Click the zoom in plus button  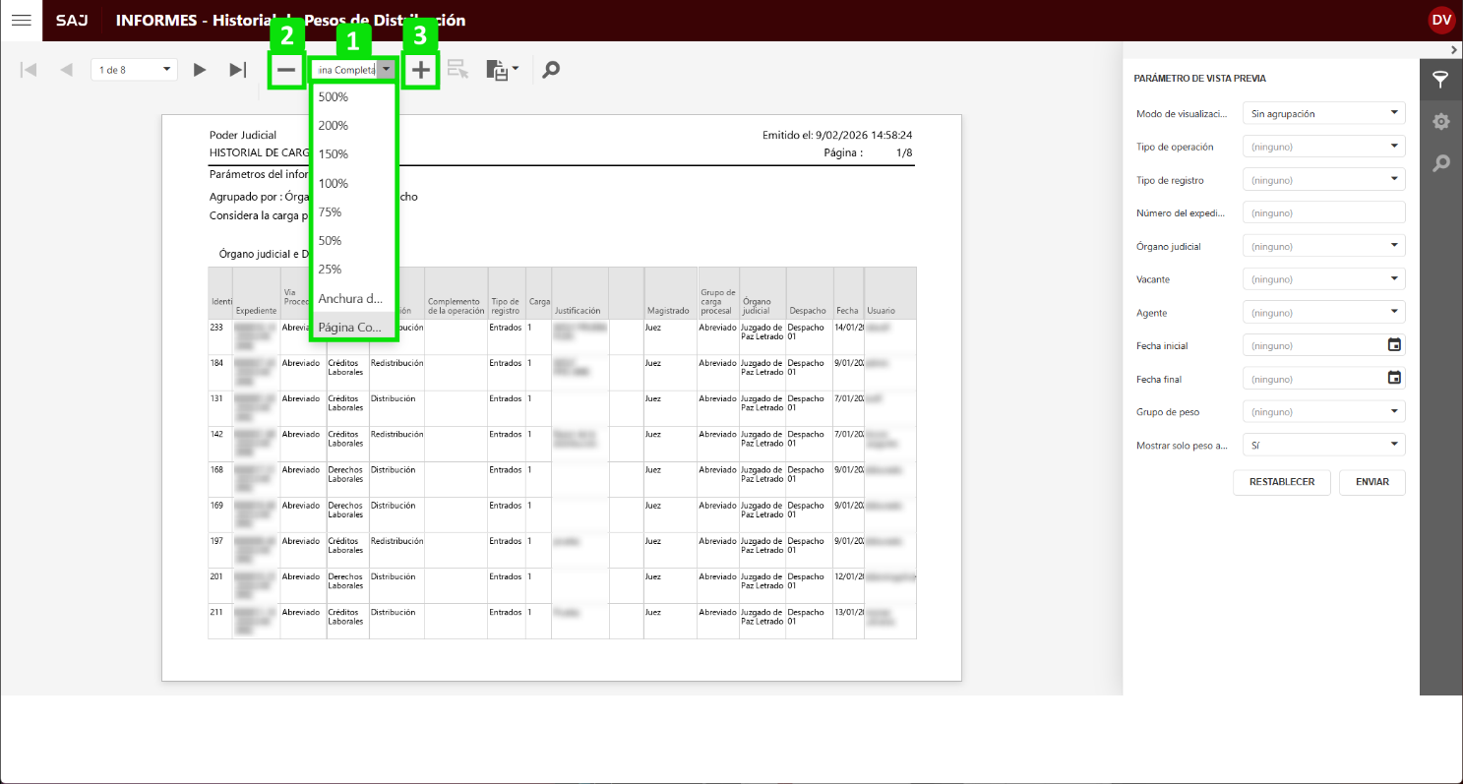pos(421,70)
